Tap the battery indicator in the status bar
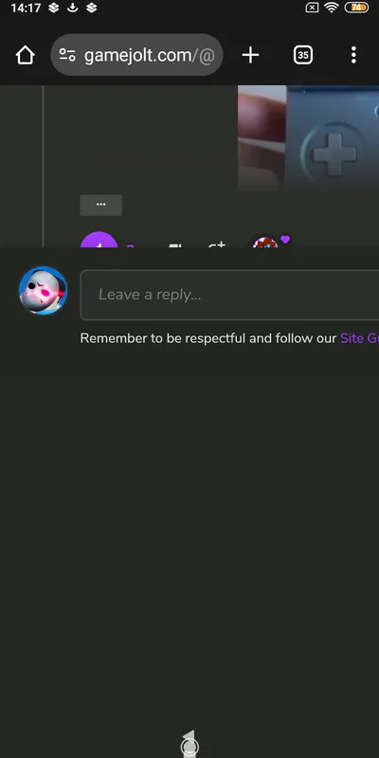This screenshot has width=379, height=758. pos(356,8)
